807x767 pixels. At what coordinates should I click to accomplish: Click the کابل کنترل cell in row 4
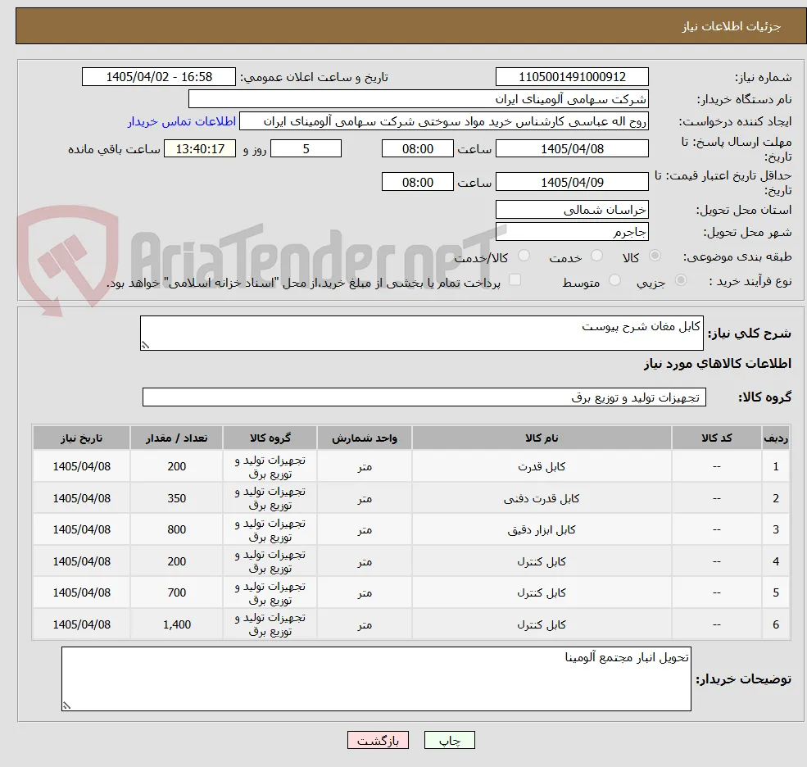[542, 561]
